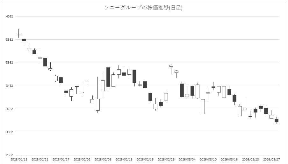Viewport: 288px width, 164px height.
Task: Select the 4062 y-axis label
Action: tap(10, 17)
